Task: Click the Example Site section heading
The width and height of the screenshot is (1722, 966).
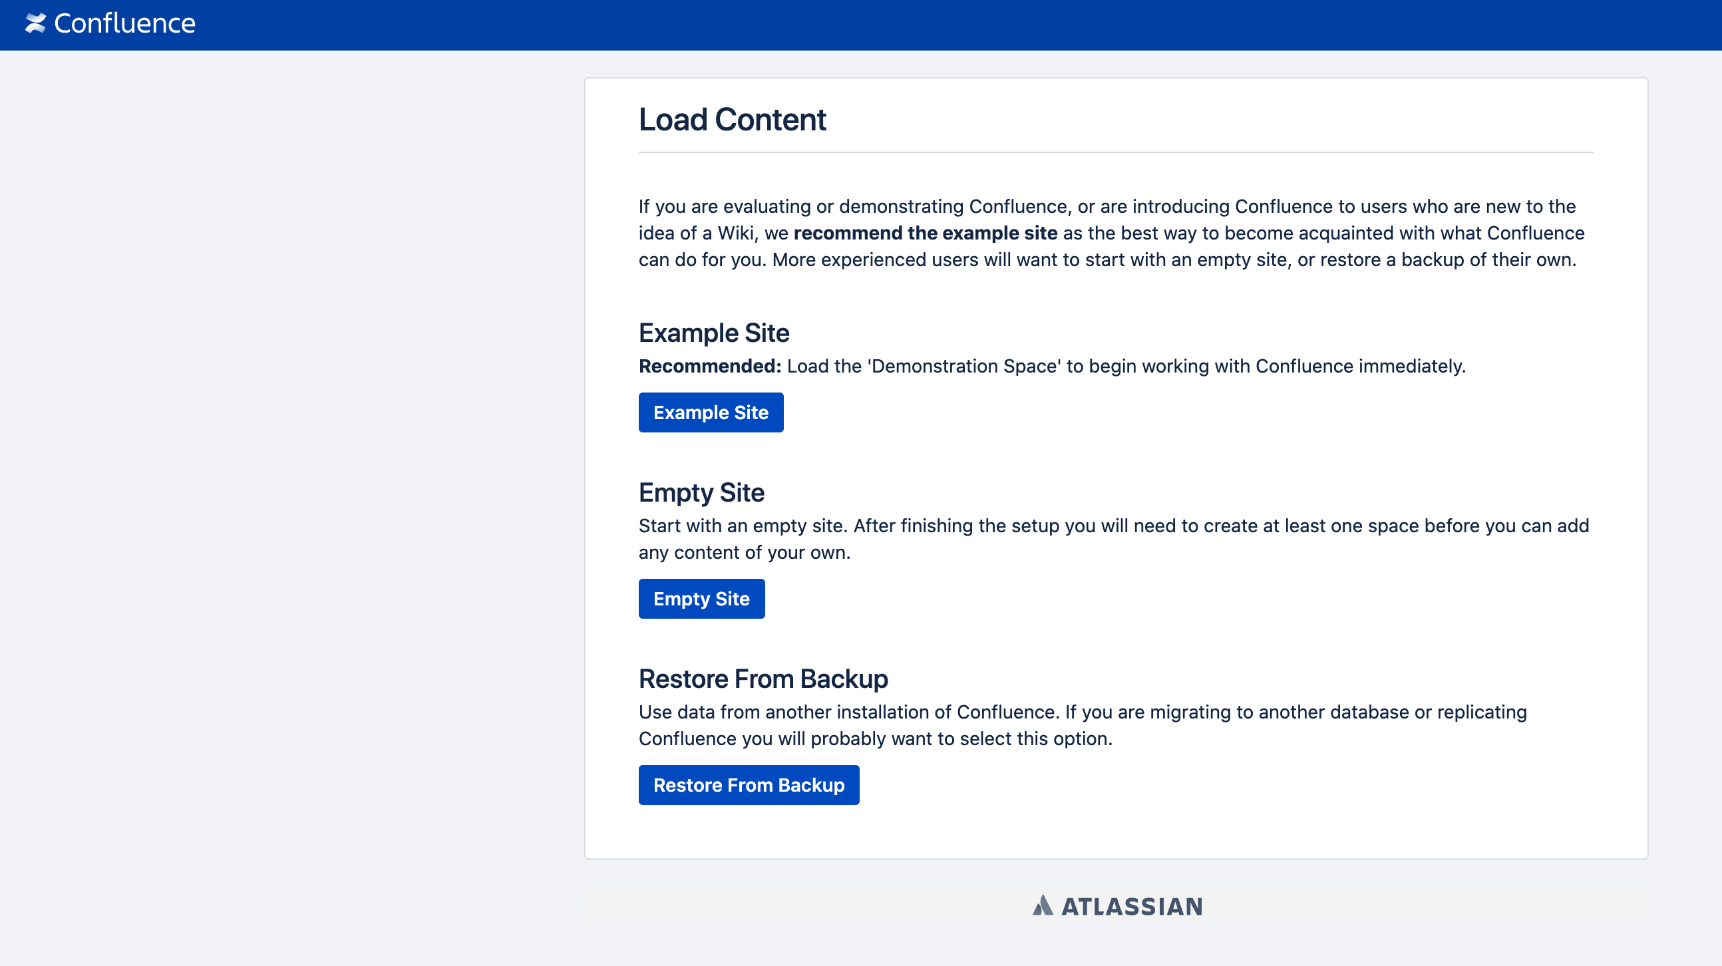Action: pyautogui.click(x=714, y=333)
